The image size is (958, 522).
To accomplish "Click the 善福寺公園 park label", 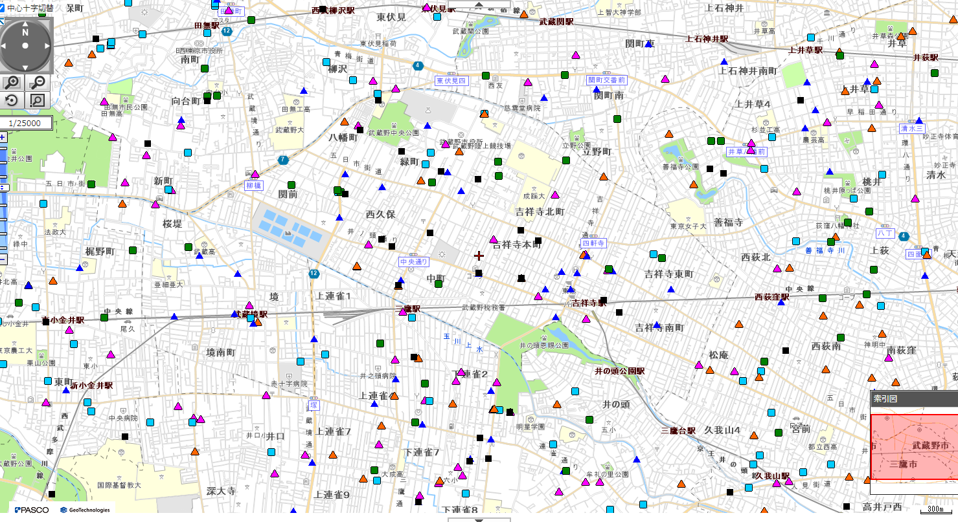I will 681,167.
